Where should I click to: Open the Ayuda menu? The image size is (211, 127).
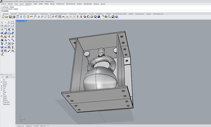[x=103, y=4]
